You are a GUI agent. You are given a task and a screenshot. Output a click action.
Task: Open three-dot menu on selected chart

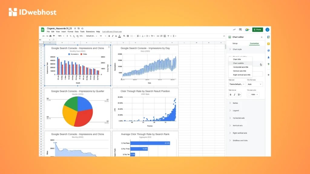tap(109, 47)
